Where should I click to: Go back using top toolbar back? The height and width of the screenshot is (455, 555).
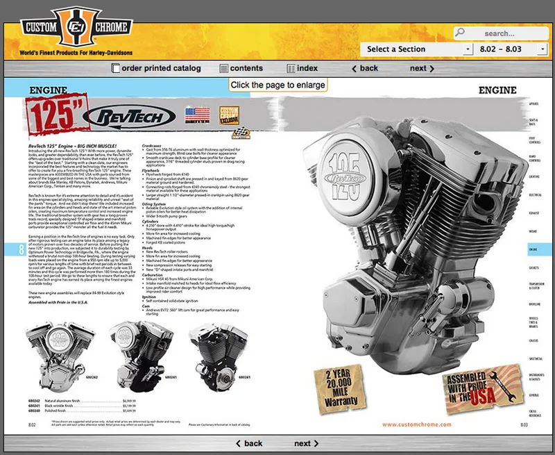coord(365,68)
